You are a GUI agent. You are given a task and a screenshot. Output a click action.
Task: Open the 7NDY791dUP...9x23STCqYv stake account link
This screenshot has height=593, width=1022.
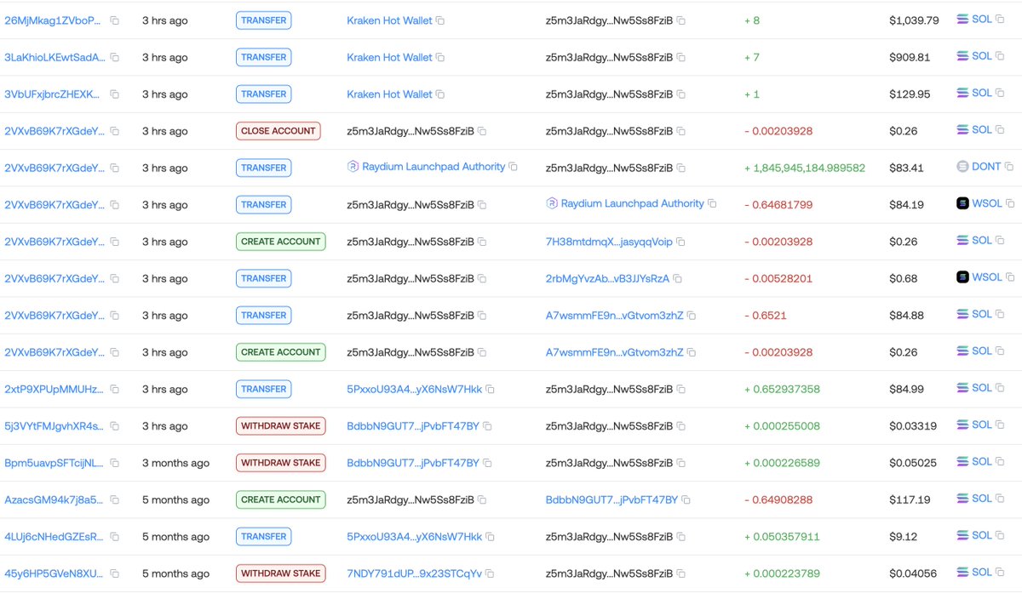(414, 573)
